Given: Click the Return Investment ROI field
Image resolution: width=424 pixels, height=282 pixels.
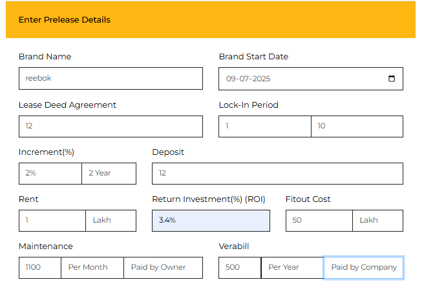Looking at the screenshot, I should point(211,221).
